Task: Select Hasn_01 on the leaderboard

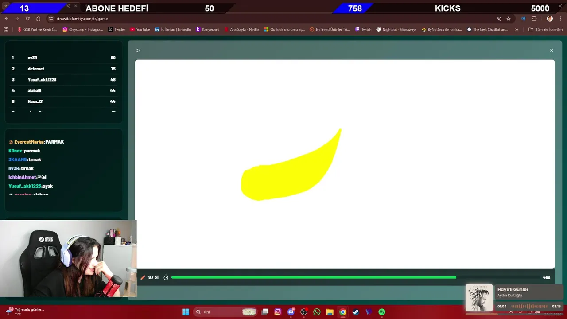Action: (63, 101)
